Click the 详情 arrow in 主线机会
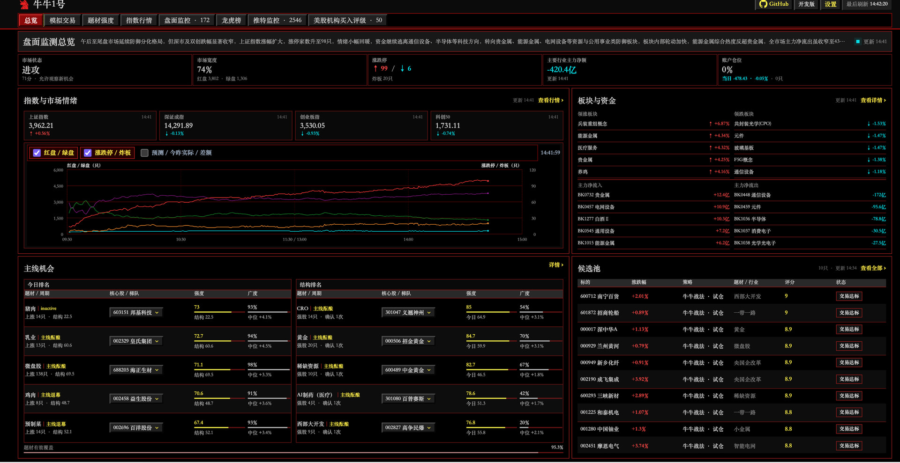 tap(556, 265)
